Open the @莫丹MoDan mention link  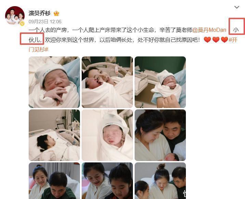(x=209, y=30)
